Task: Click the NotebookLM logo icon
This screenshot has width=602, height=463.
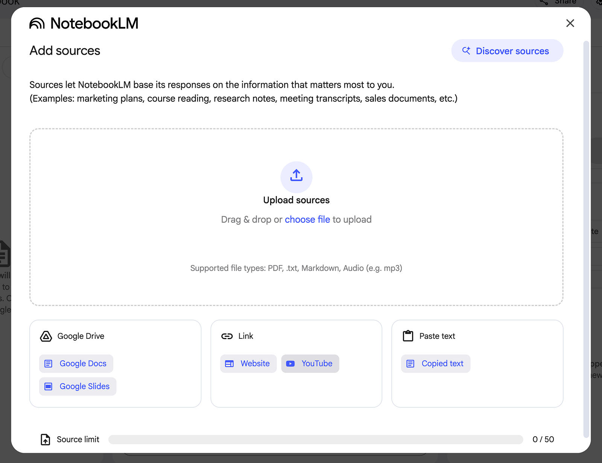Action: coord(37,23)
